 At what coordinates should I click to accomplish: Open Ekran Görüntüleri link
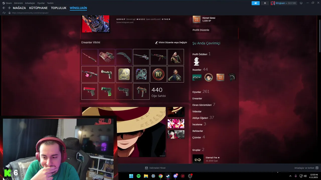204,105
